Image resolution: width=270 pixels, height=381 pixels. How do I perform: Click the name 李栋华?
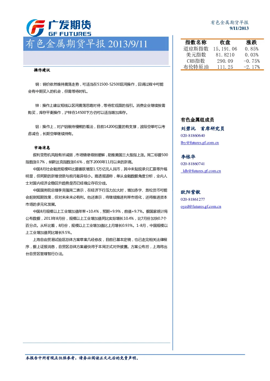tap(188, 157)
